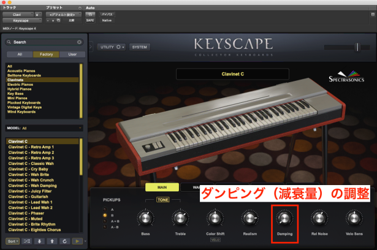Screen dimensions: 377x250
Task: Click the magnifier search icon
Action: point(9,42)
